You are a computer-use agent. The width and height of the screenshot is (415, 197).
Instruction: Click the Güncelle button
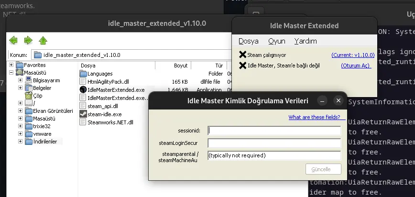(323, 169)
